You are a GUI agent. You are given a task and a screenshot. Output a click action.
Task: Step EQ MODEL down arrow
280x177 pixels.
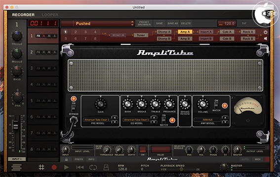(154, 122)
